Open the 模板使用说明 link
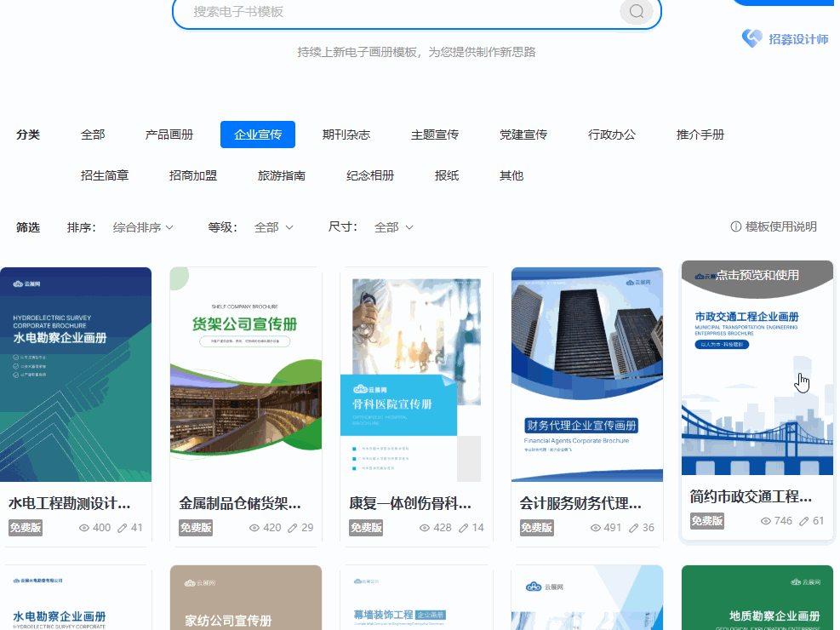This screenshot has width=840, height=630. coord(780,226)
